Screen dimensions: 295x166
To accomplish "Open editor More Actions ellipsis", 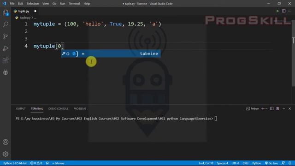I will (x=290, y=11).
